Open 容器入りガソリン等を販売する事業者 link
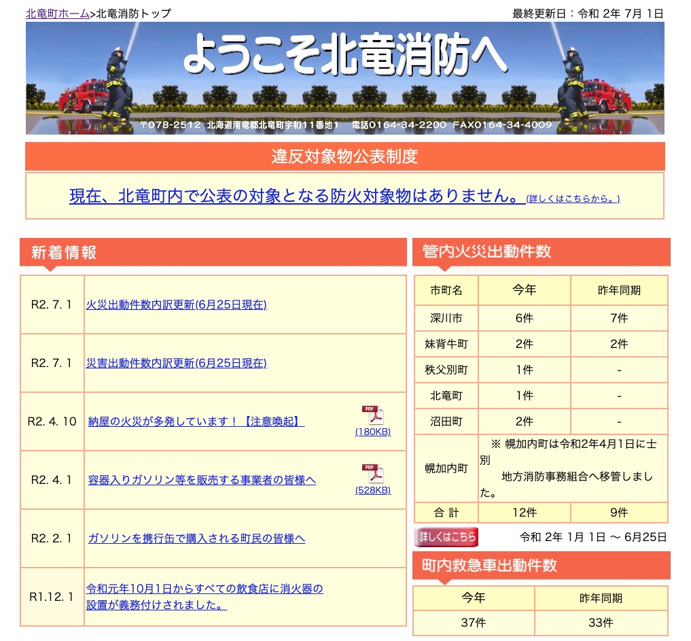 pos(202,480)
